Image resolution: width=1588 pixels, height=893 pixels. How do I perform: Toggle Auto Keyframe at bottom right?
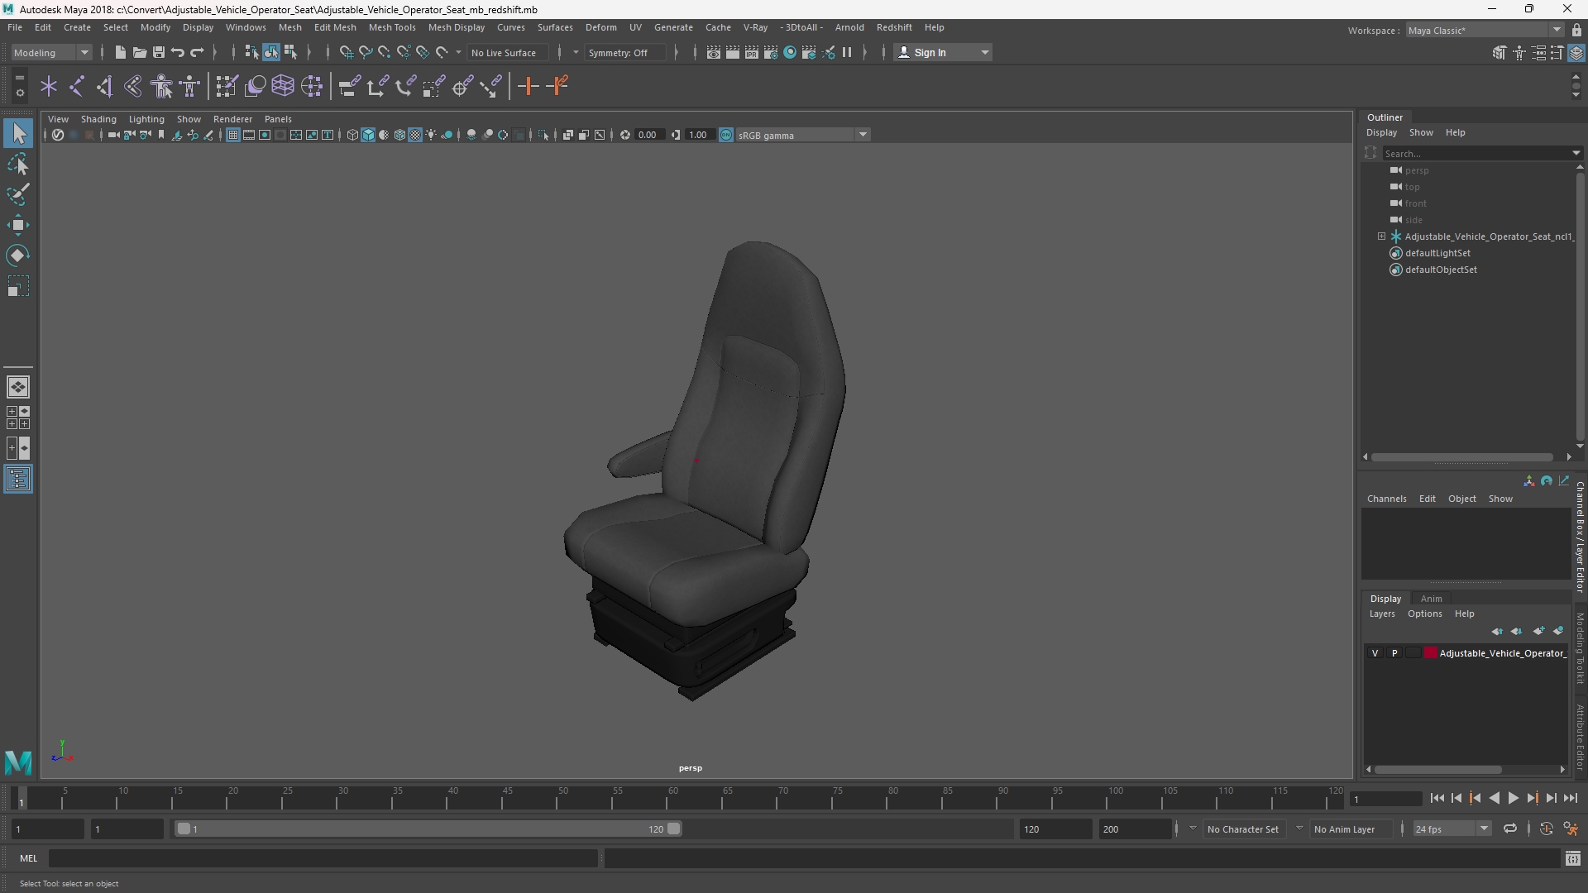click(1546, 829)
